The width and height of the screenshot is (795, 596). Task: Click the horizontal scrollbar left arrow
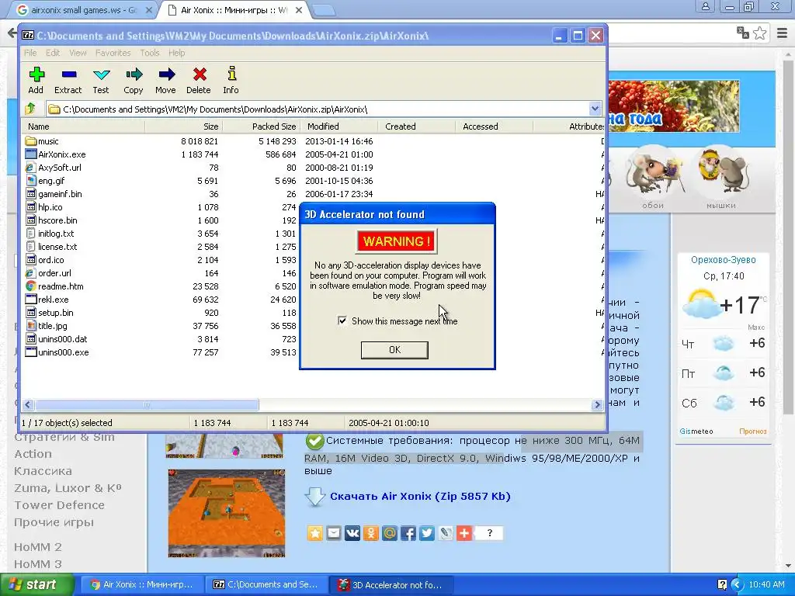click(28, 404)
